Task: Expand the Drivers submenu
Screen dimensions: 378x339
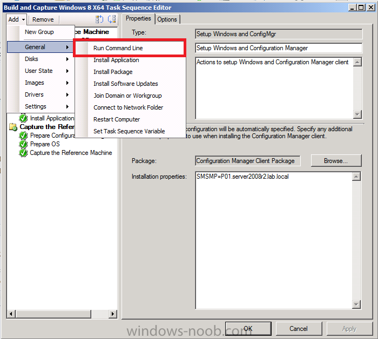Action: [40, 94]
